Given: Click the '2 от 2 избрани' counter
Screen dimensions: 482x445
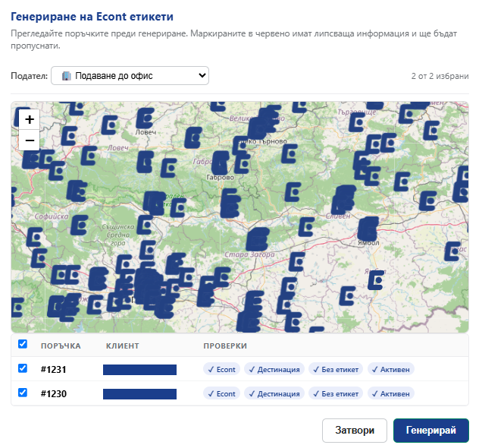Looking at the screenshot, I should [440, 76].
